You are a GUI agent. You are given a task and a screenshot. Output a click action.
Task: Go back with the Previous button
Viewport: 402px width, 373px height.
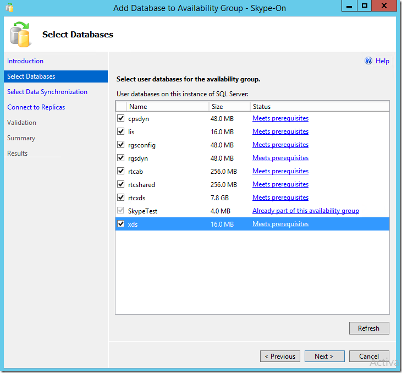coord(280,356)
